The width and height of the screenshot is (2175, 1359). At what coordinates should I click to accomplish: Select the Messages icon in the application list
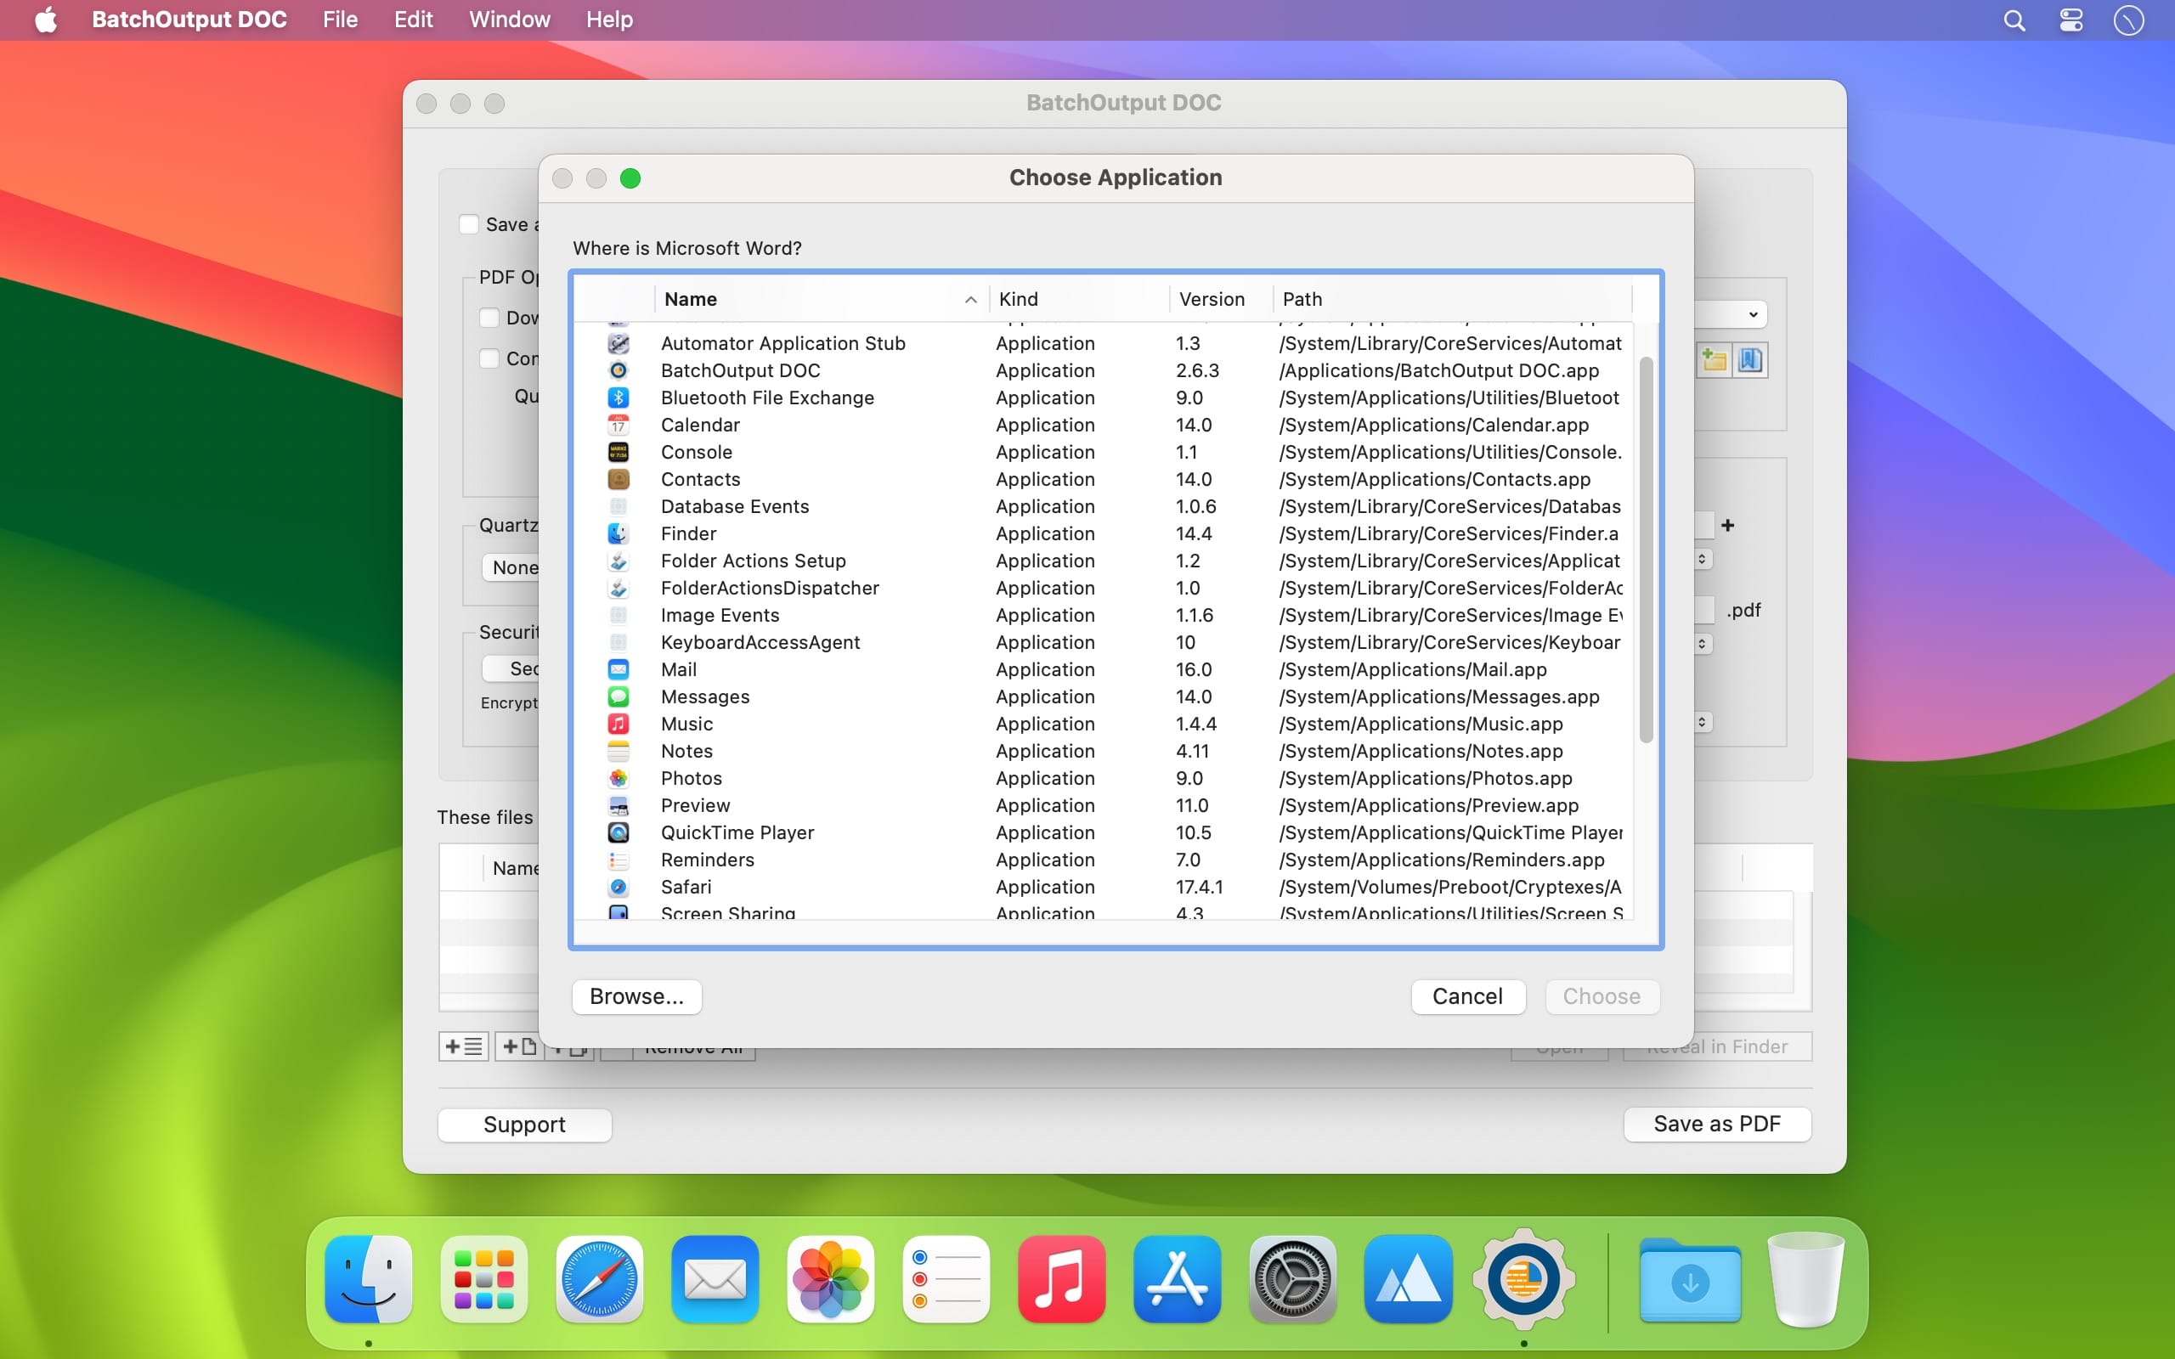[x=619, y=696]
